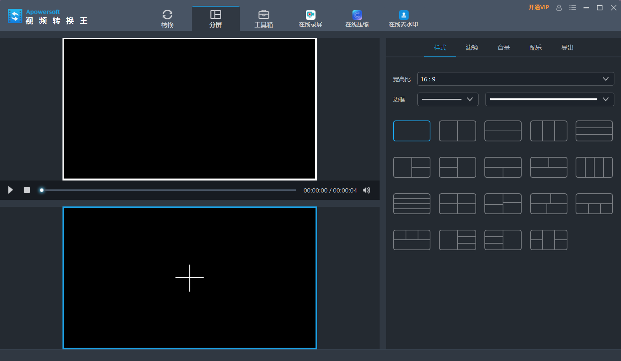This screenshot has height=361, width=621.
Task: Switch to the 配乐 music tab
Action: 536,47
